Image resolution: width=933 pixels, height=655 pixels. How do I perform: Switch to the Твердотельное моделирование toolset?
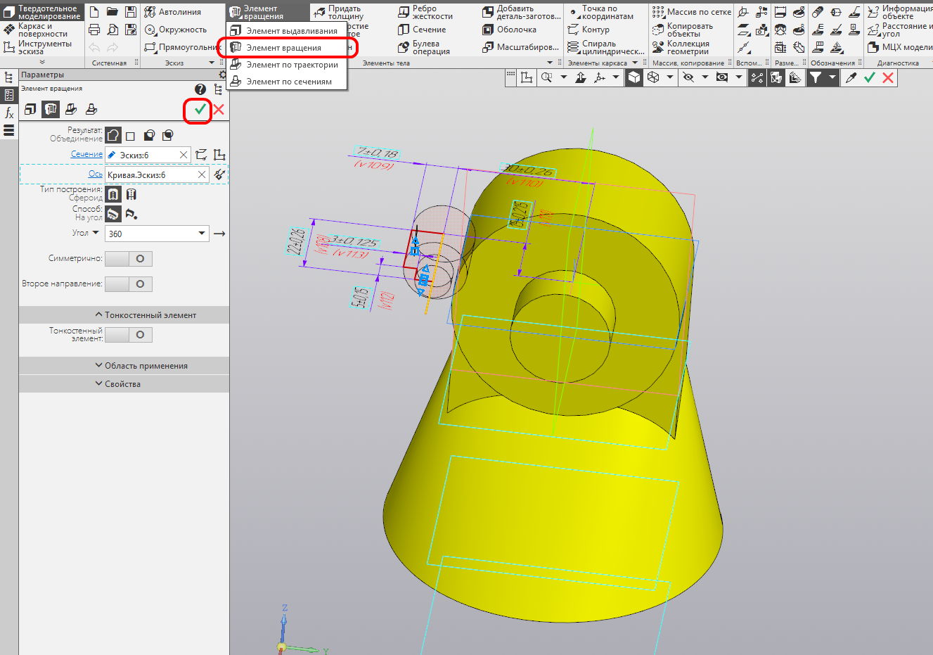coord(42,12)
